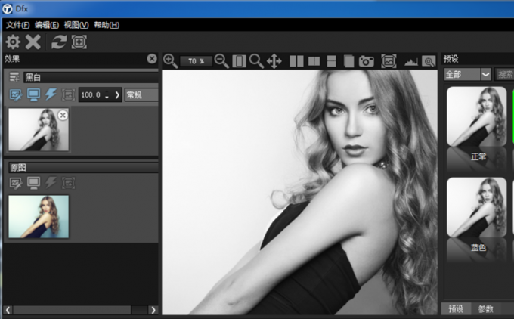
Task: Toggle the histogram display
Action: click(411, 62)
